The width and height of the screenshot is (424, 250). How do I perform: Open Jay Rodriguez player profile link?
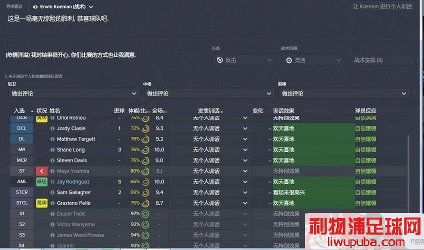(73, 182)
